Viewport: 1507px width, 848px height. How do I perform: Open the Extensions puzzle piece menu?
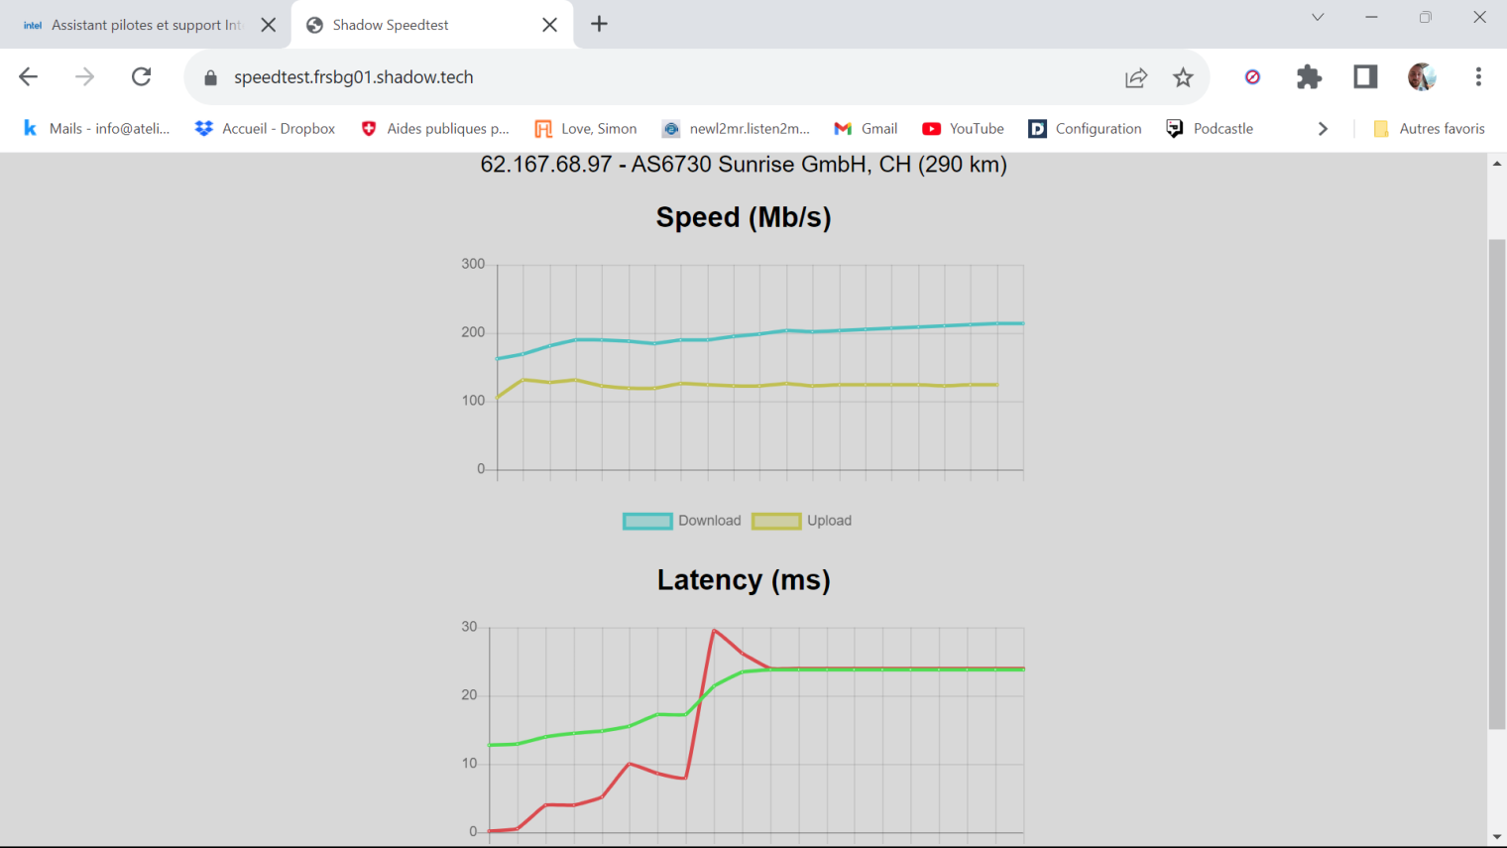1309,77
